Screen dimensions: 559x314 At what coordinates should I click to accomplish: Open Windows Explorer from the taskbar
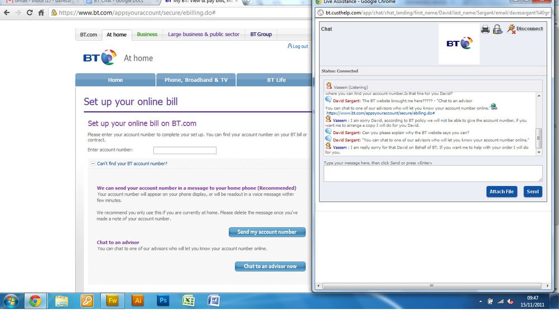pyautogui.click(x=62, y=301)
